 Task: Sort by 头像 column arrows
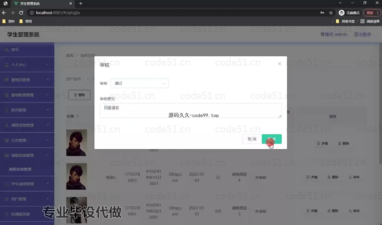(x=77, y=116)
